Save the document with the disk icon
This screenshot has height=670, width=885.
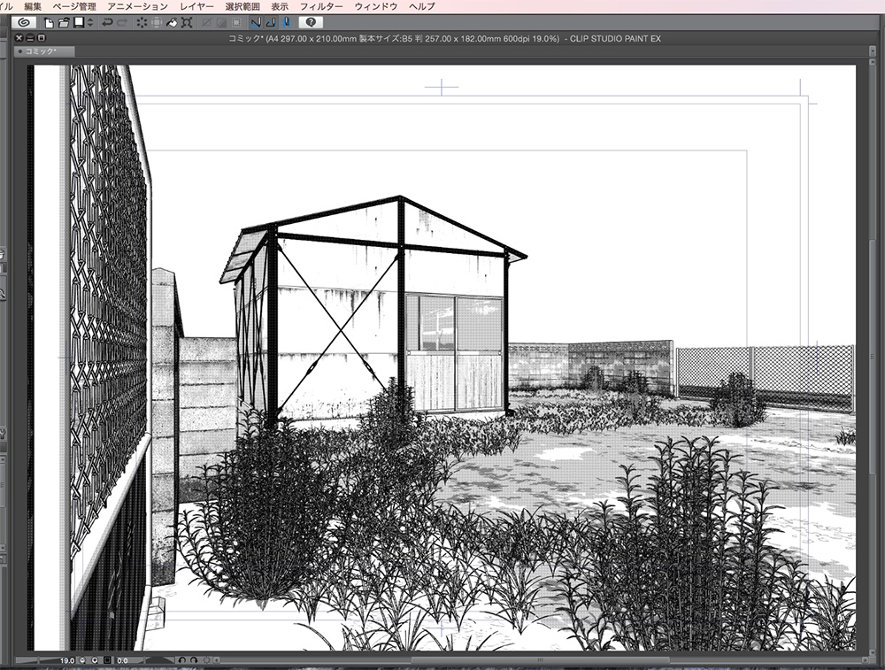[x=79, y=23]
